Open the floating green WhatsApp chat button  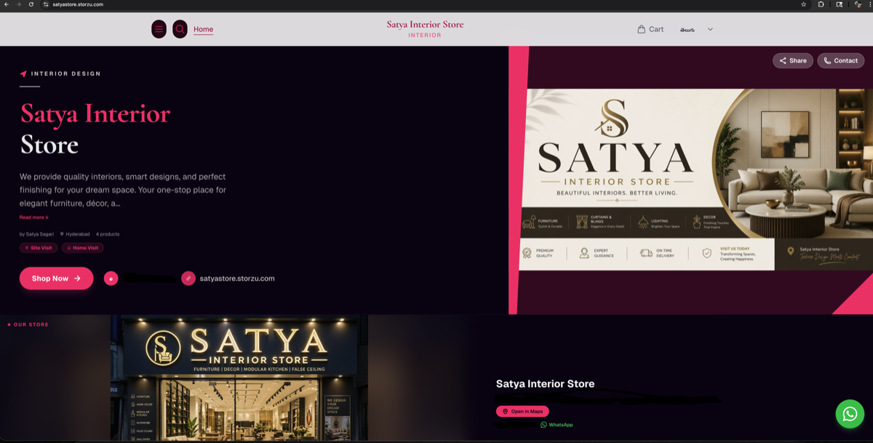tap(850, 414)
